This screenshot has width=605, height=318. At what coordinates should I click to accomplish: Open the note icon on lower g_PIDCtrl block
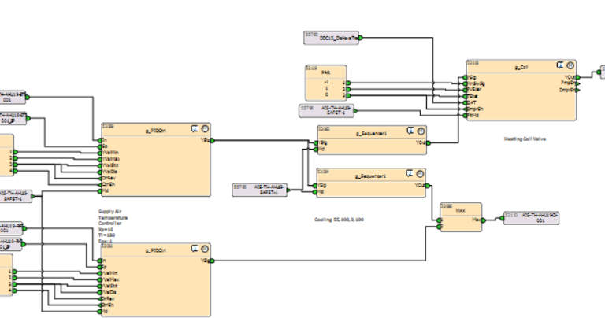click(195, 249)
